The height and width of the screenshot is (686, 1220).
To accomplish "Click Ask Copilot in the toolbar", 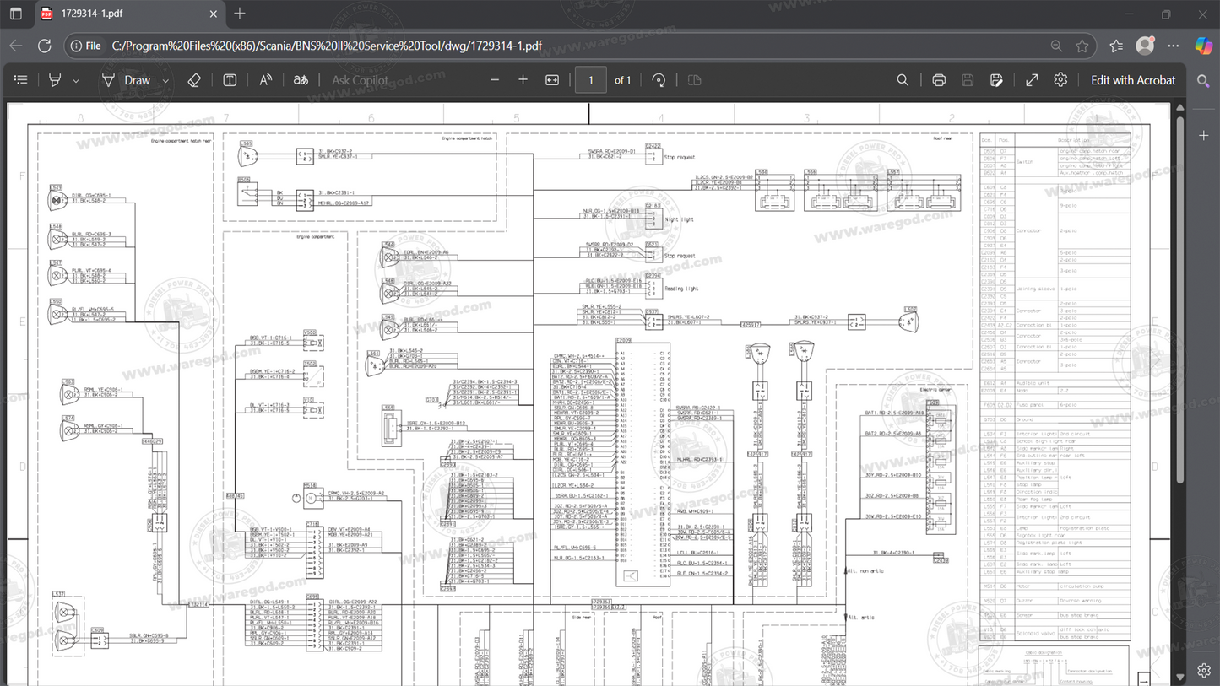I will tap(360, 79).
